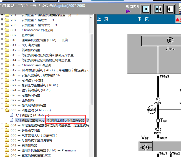
Task: Select 014 驾驶员侧带记忆功能的座椅调整装置
Action: pyautogui.click(x=41, y=60)
